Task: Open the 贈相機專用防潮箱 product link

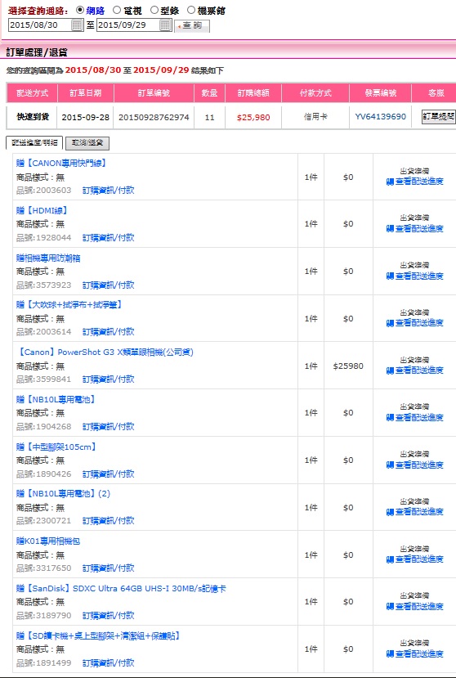Action: 48,258
